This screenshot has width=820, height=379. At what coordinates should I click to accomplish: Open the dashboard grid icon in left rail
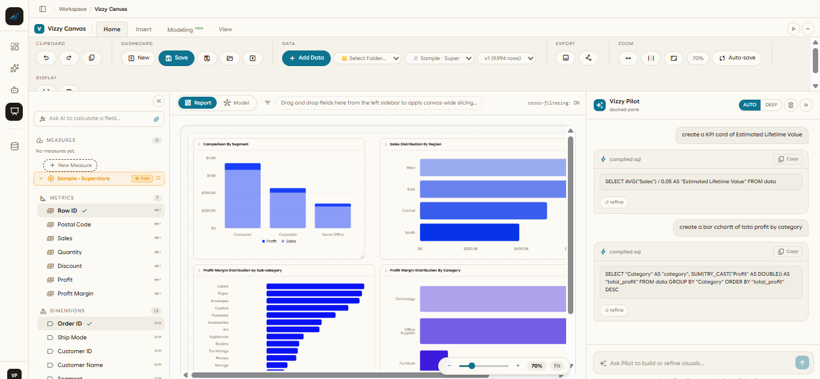14,46
